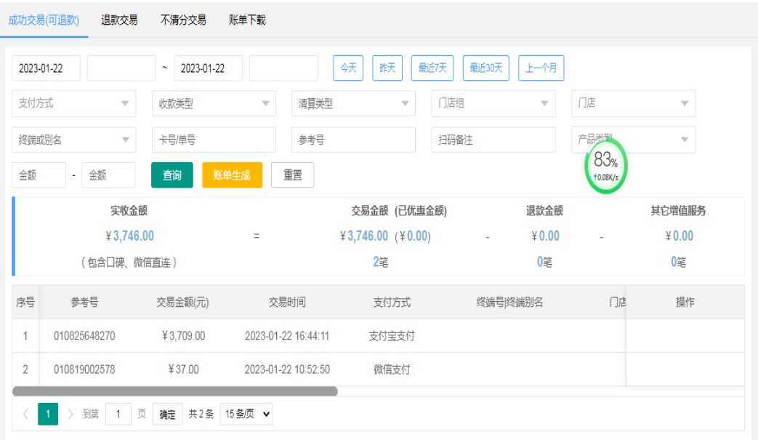
Task: Click the horizontal scrollbar under the table
Action: click(174, 391)
